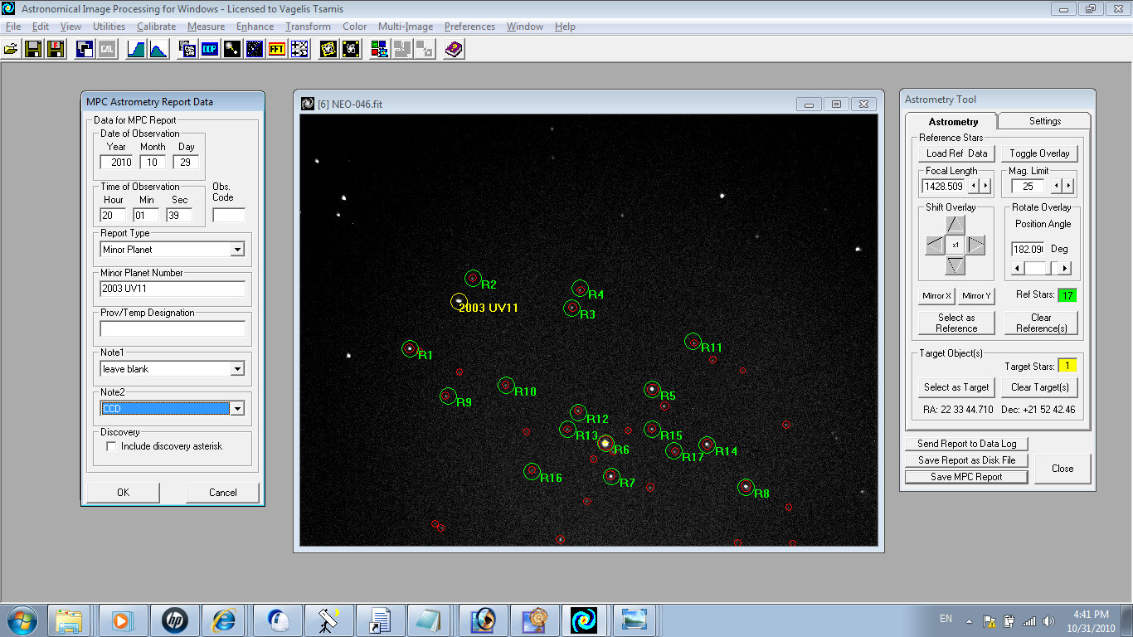Open the Calibrate menu
This screenshot has height=637, width=1133.
(x=156, y=27)
